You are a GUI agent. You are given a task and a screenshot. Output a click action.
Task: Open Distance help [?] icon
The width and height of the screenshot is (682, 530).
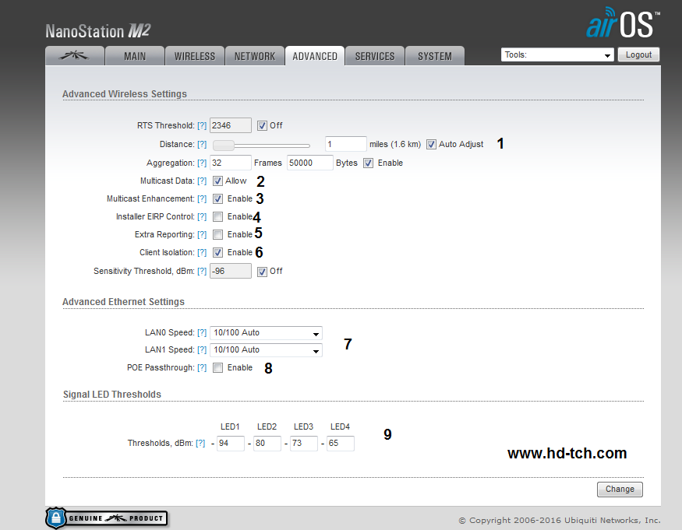pyautogui.click(x=202, y=145)
